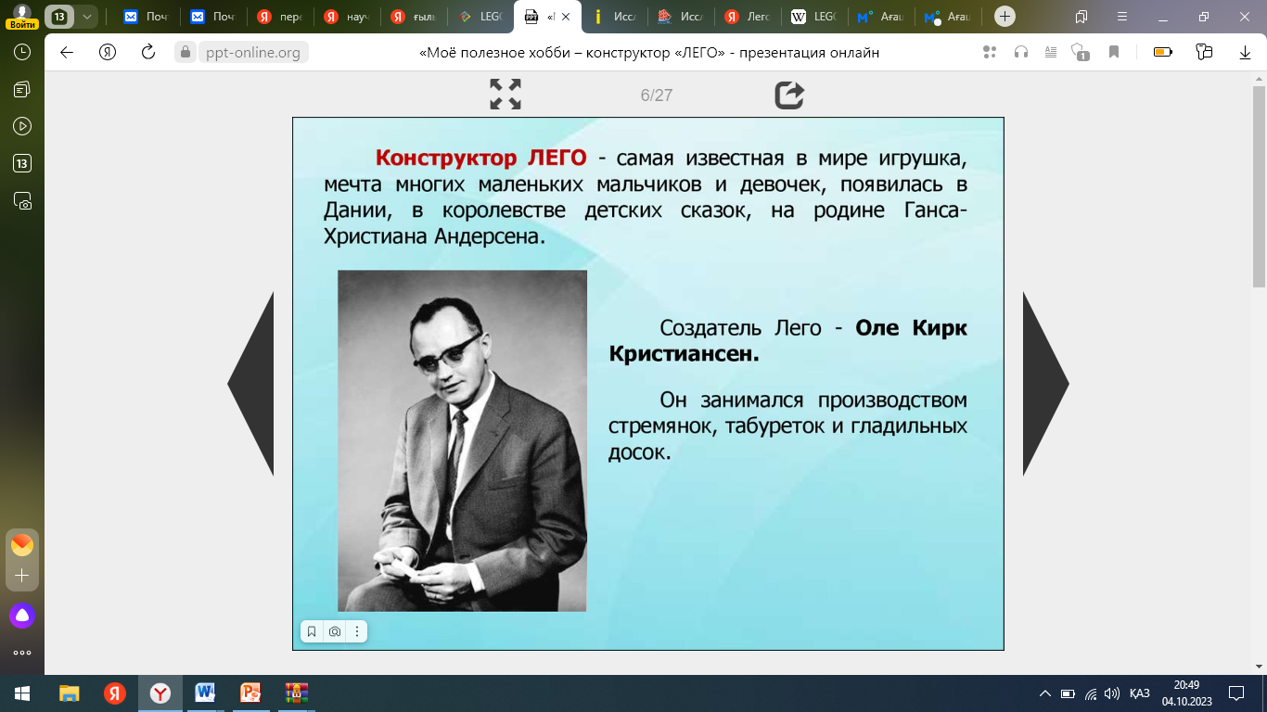Open the downloads panel
Image resolution: width=1267 pixels, height=712 pixels.
(1246, 53)
